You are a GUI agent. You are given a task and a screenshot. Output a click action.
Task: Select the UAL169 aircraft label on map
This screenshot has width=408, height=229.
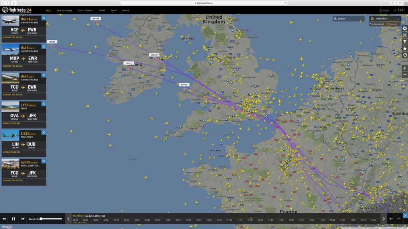[96, 18]
